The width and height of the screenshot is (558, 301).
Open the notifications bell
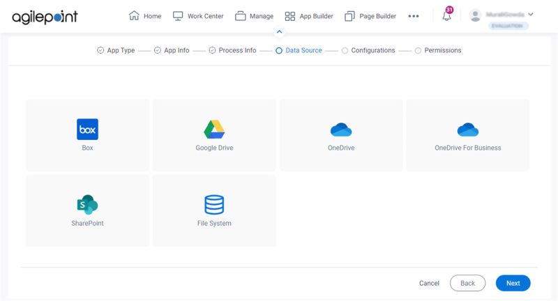[446, 16]
